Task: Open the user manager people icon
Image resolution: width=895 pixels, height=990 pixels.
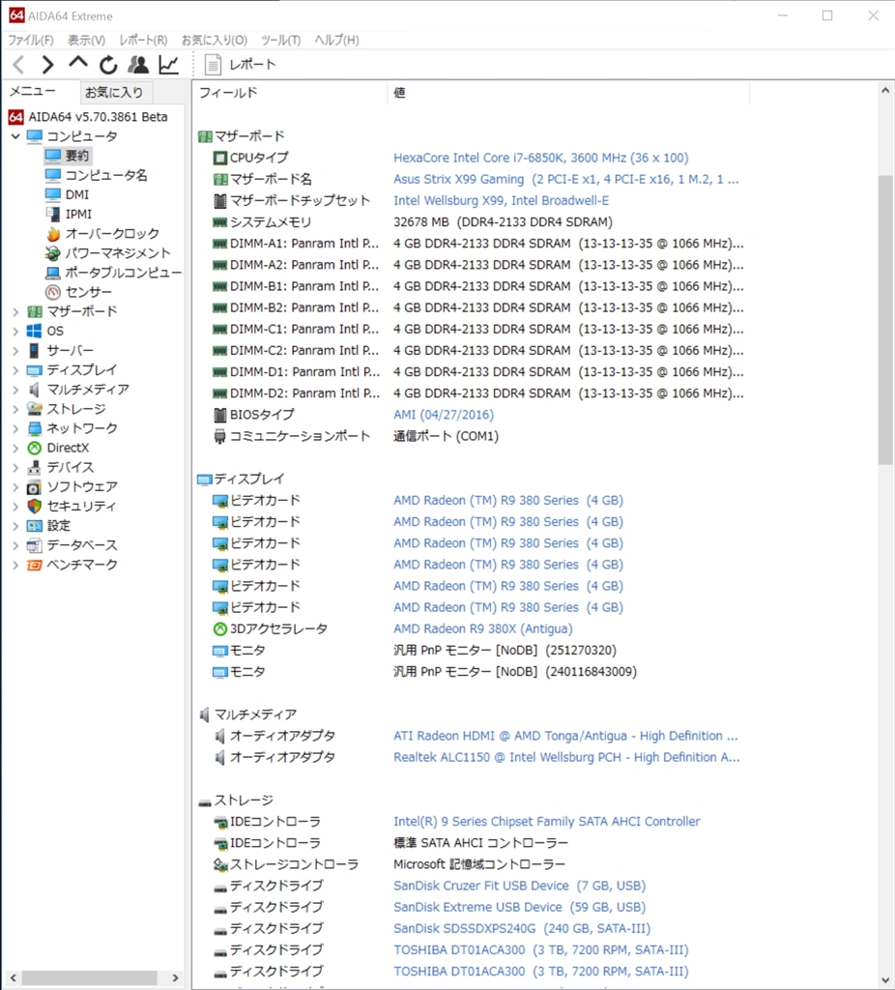Action: pos(138,65)
